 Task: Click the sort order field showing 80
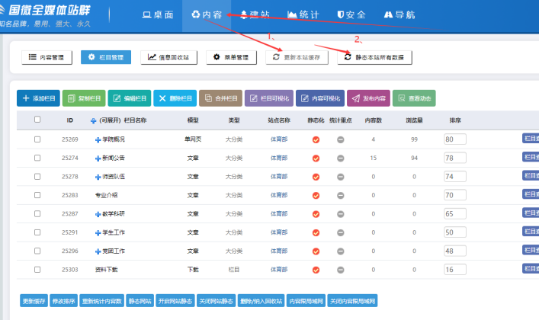point(454,139)
